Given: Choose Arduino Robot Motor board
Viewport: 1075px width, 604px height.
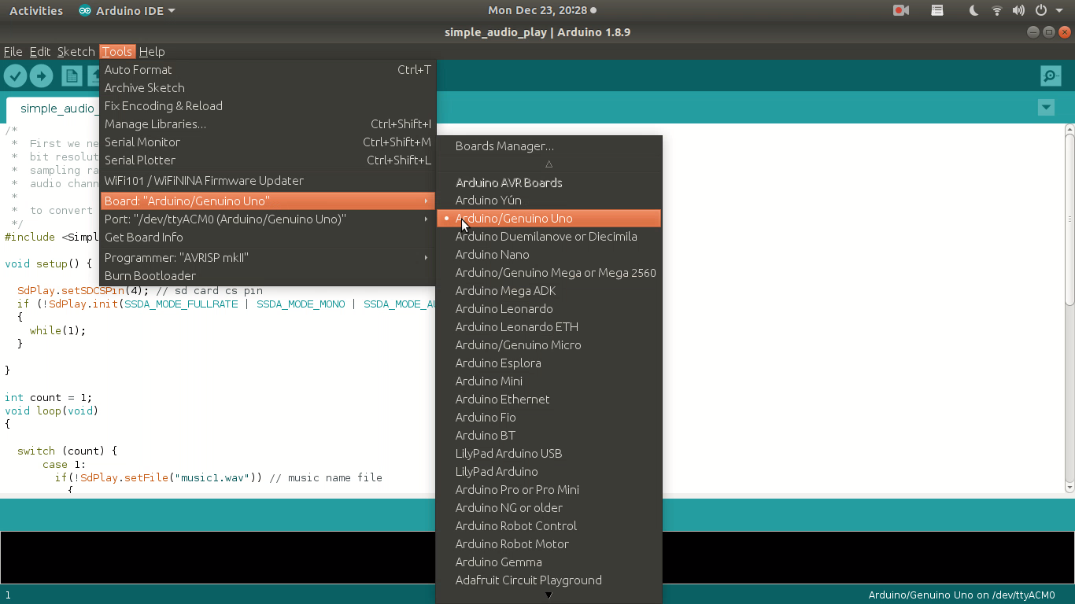Looking at the screenshot, I should coord(549,544).
